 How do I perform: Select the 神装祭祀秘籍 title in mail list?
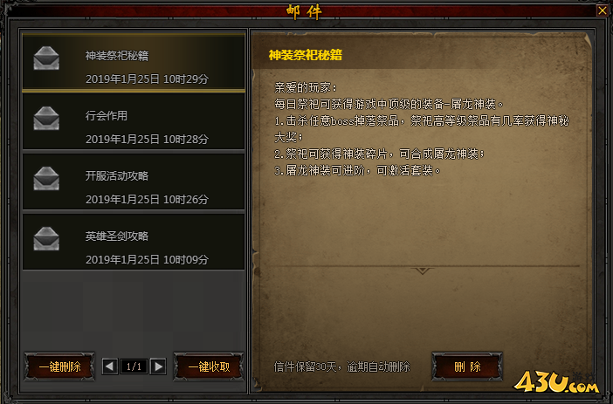pos(117,56)
